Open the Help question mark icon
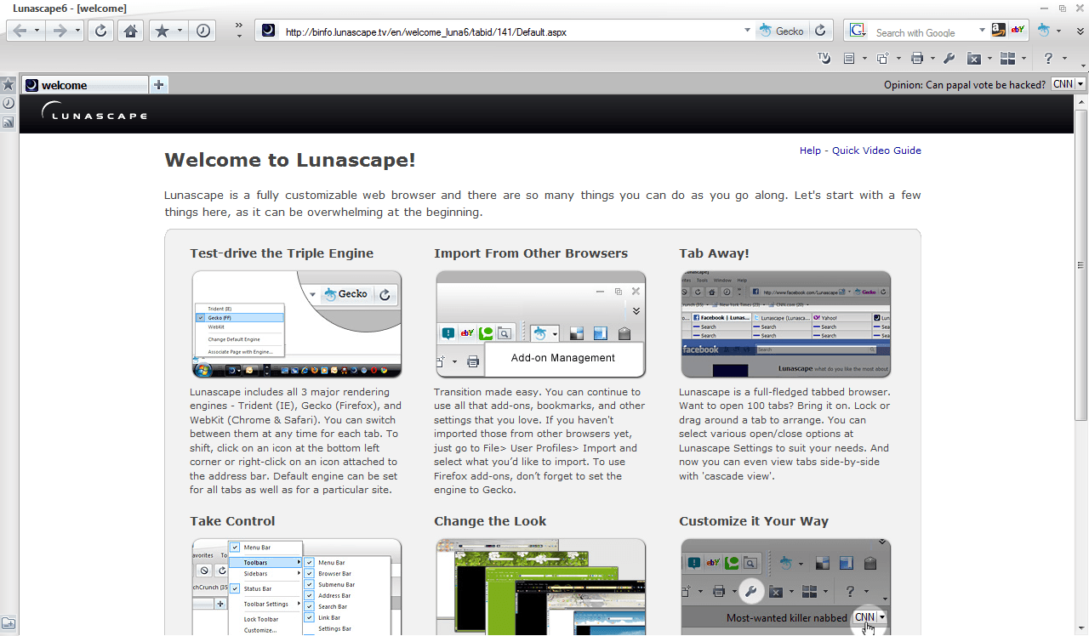The width and height of the screenshot is (1089, 636). 1048,59
